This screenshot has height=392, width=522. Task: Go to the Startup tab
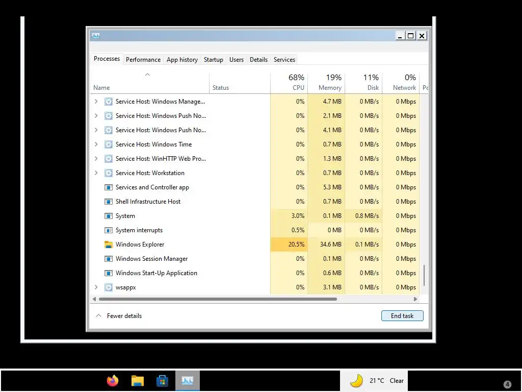pos(214,60)
